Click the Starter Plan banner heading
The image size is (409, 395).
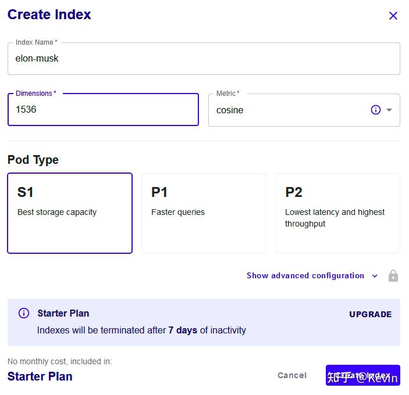[63, 313]
